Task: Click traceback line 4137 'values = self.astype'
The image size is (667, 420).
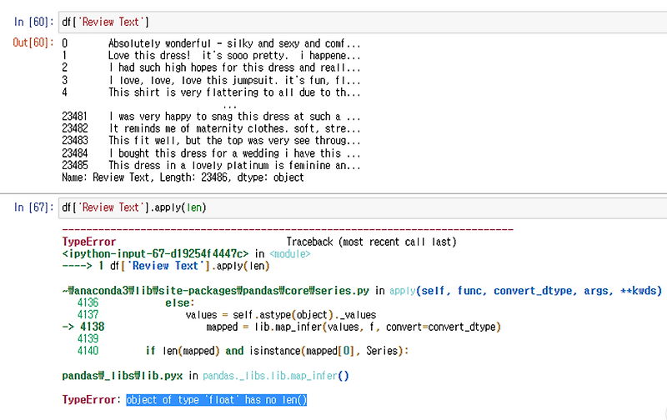Action: tap(227, 315)
